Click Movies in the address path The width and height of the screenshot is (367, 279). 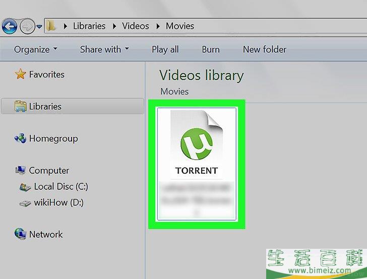tap(180, 26)
